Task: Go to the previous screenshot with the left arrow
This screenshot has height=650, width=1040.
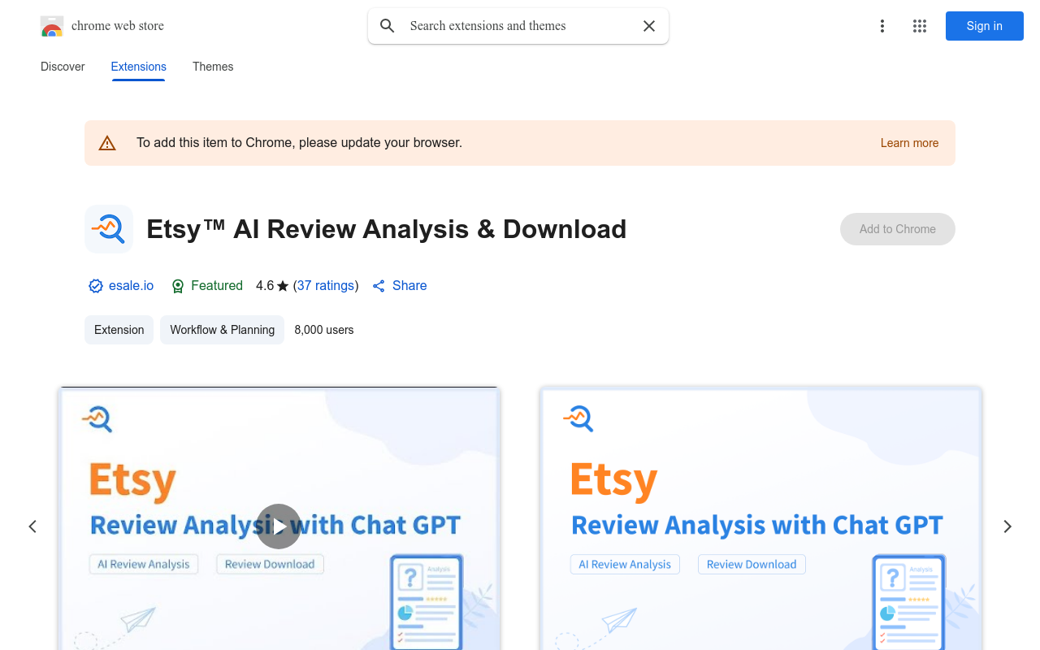Action: pos(32,526)
